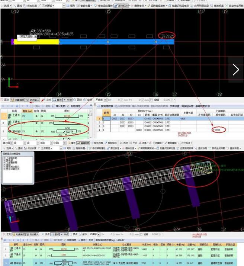
Task: Click the 梁跨数据复制 tool
Action: click(158, 6)
